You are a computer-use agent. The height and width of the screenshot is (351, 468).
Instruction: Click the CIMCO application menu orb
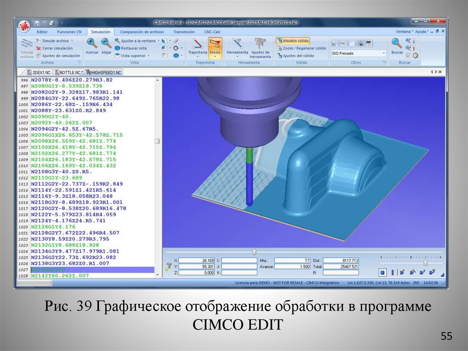(x=24, y=26)
